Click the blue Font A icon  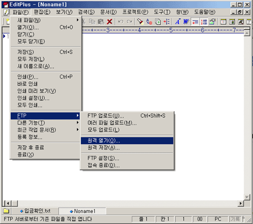click(178, 22)
